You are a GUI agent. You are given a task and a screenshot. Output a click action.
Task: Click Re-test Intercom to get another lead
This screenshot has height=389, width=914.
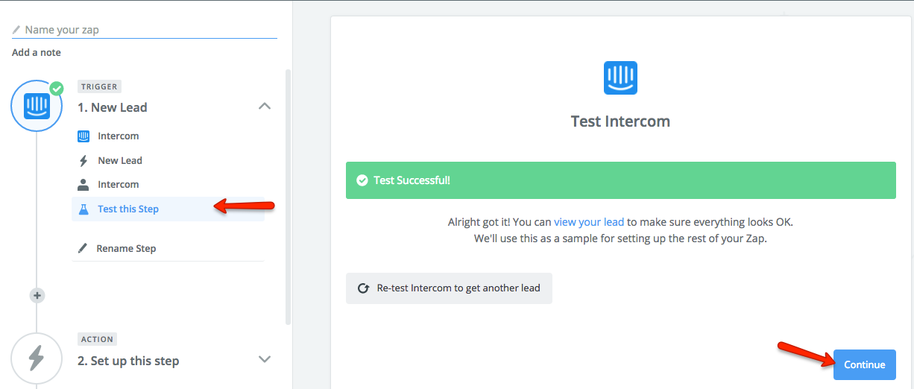449,288
